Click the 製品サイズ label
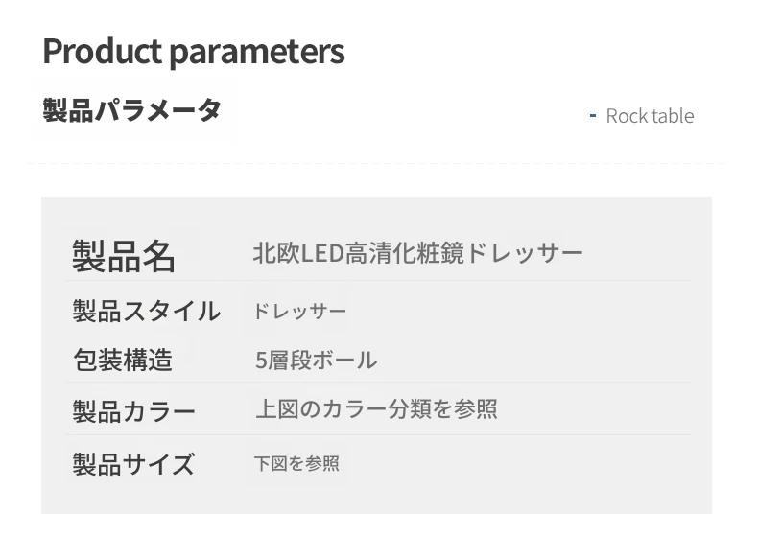The width and height of the screenshot is (758, 535). point(133,464)
